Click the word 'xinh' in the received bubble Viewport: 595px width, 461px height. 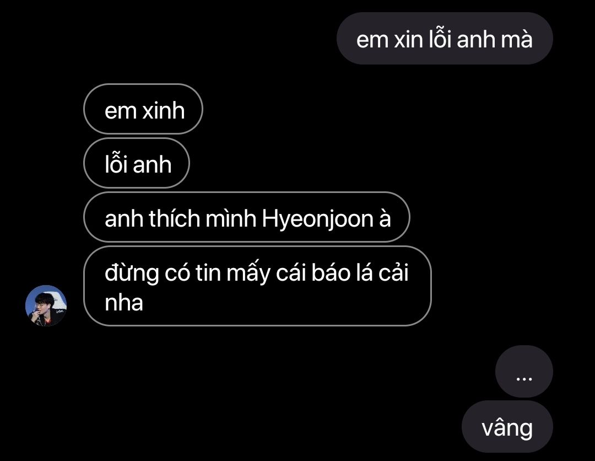click(164, 110)
